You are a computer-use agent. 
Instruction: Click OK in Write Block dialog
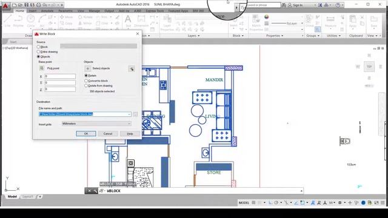[86, 133]
